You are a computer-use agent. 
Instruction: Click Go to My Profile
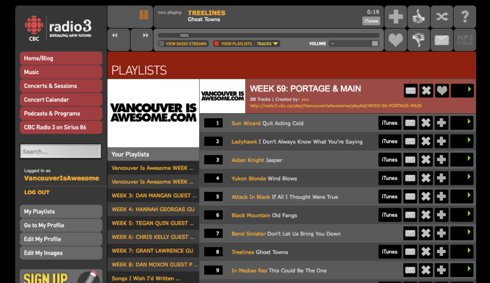(61, 225)
